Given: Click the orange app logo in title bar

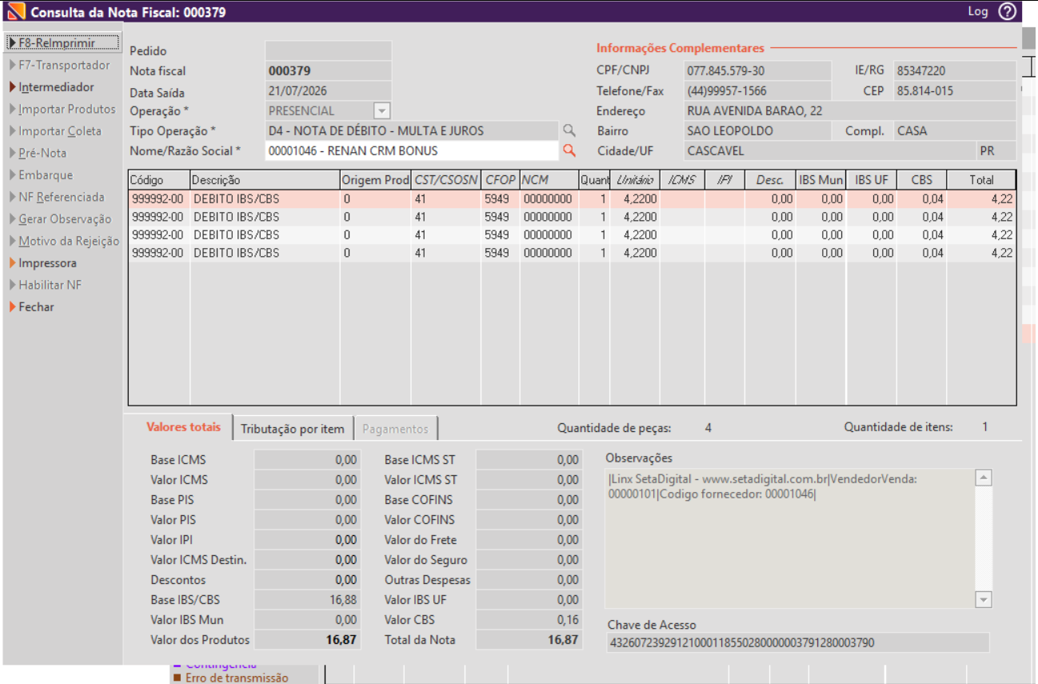Looking at the screenshot, I should point(15,12).
